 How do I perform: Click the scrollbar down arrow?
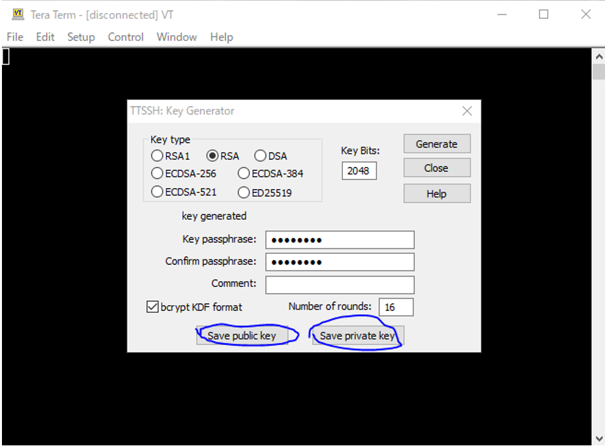tap(598, 438)
